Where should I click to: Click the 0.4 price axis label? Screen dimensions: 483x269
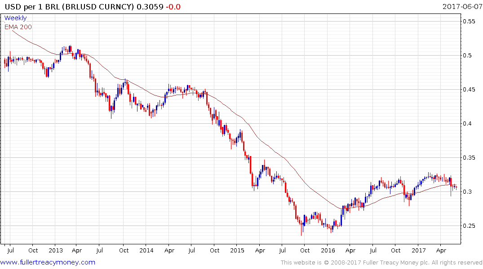point(467,124)
